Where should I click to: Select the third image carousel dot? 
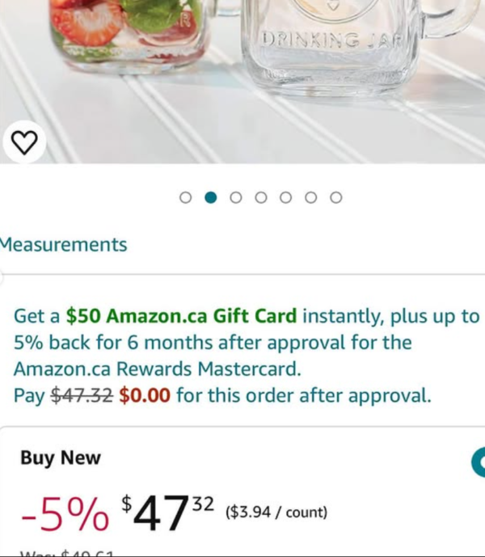[236, 197]
